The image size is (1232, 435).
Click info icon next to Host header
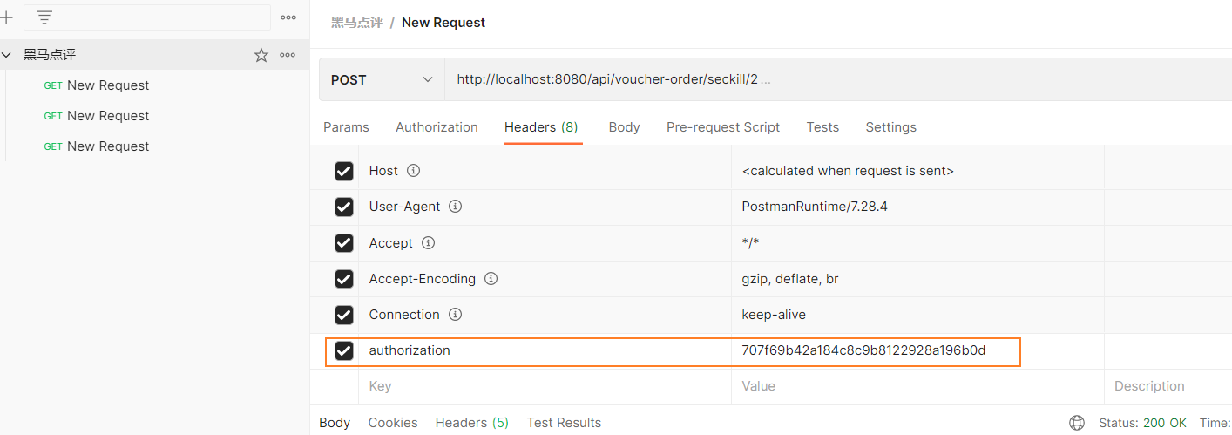coord(414,171)
